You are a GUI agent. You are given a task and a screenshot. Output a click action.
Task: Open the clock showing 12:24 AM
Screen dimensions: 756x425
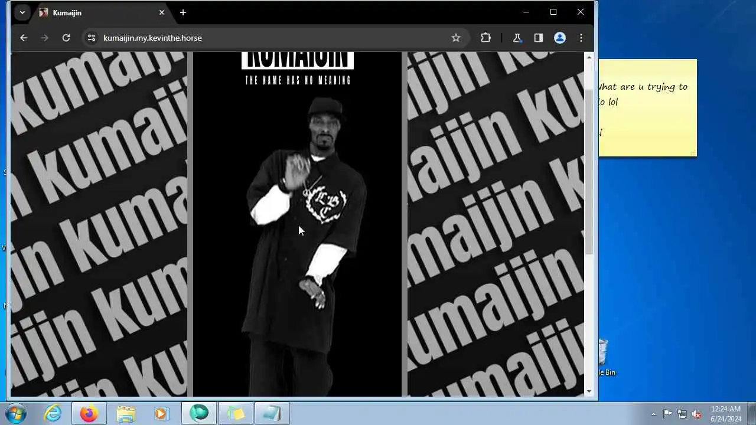726,414
